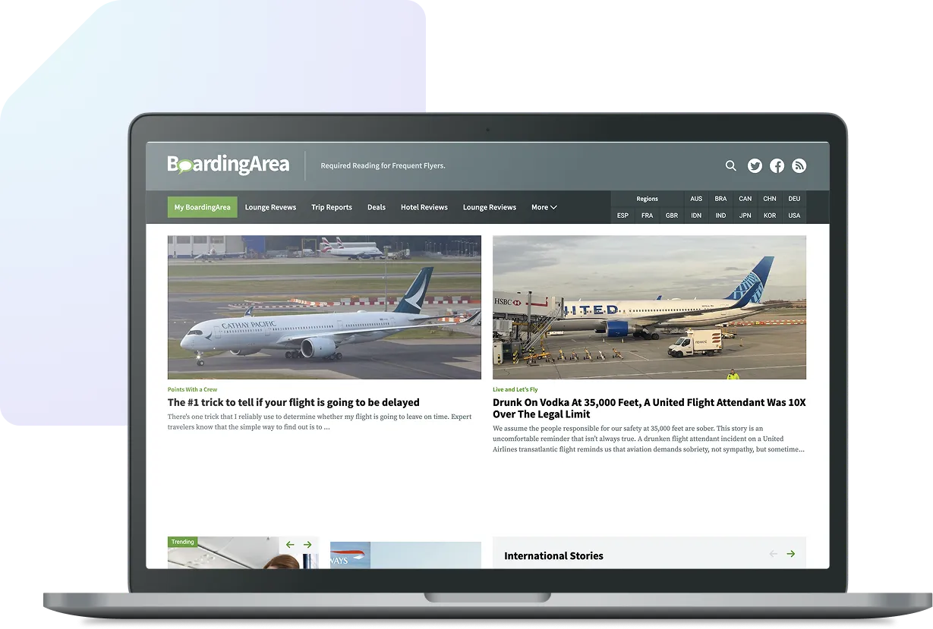Select the FRA region
Viewport: 933px width, 629px height.
pos(647,215)
